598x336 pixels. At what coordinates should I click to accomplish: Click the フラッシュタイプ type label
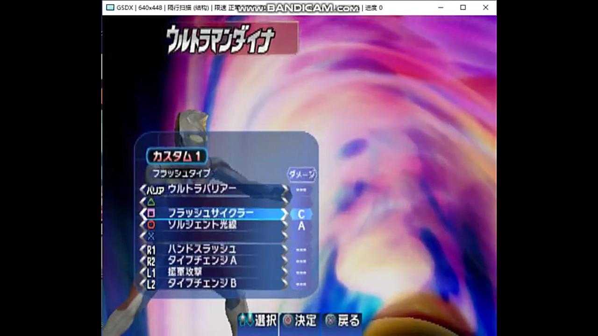point(181,173)
